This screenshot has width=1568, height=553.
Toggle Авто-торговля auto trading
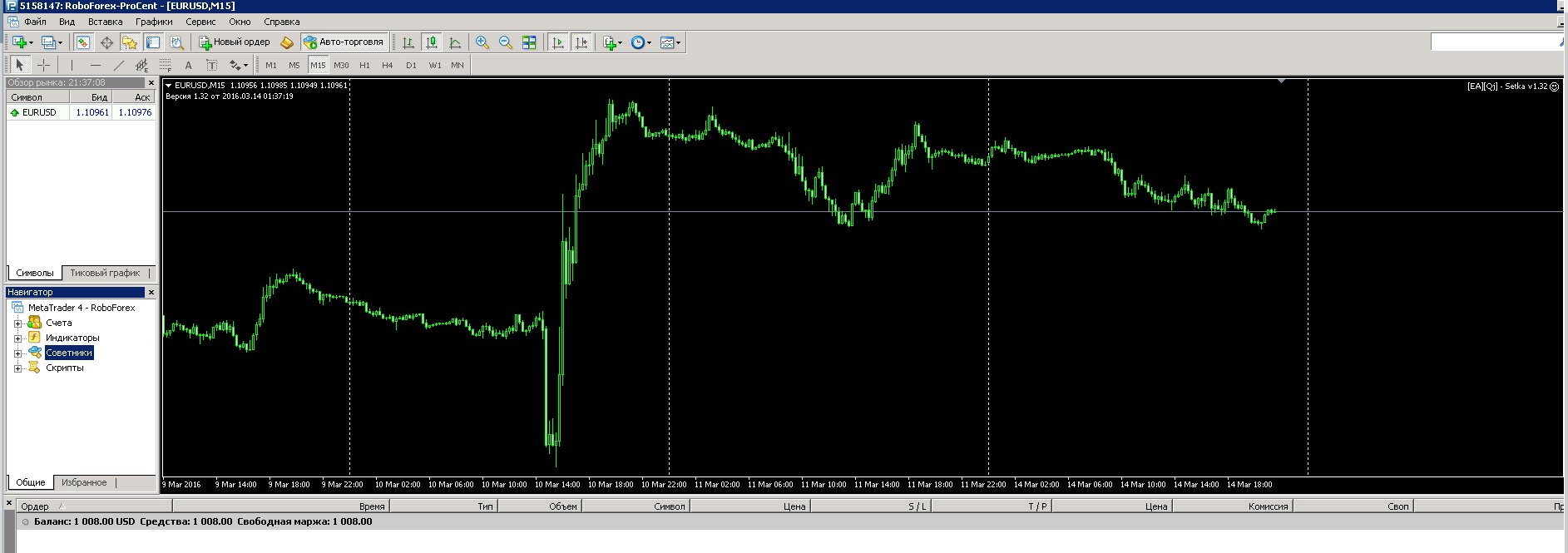[x=344, y=42]
